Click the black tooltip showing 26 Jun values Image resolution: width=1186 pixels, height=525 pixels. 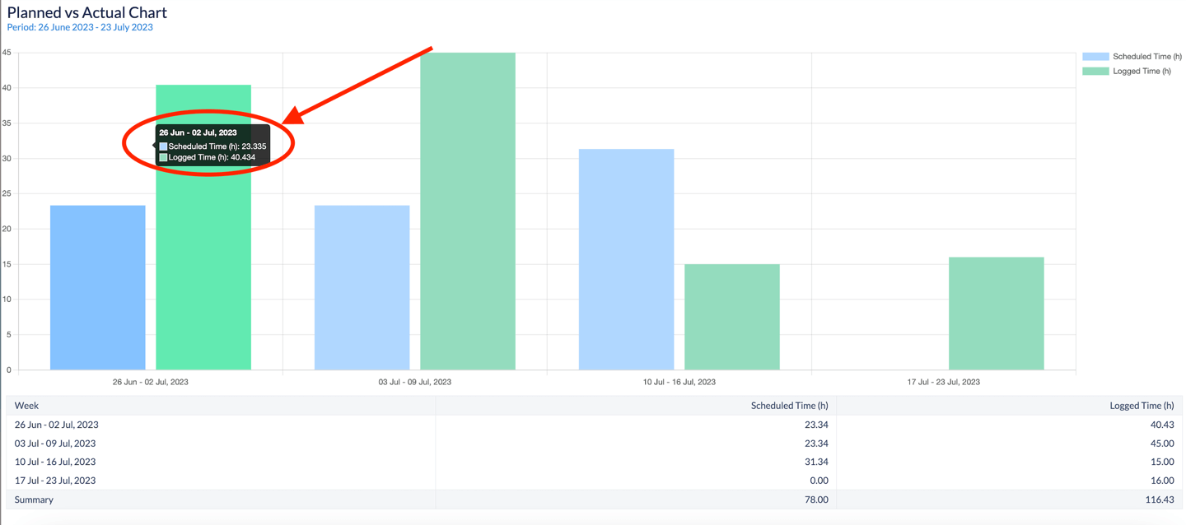click(212, 145)
